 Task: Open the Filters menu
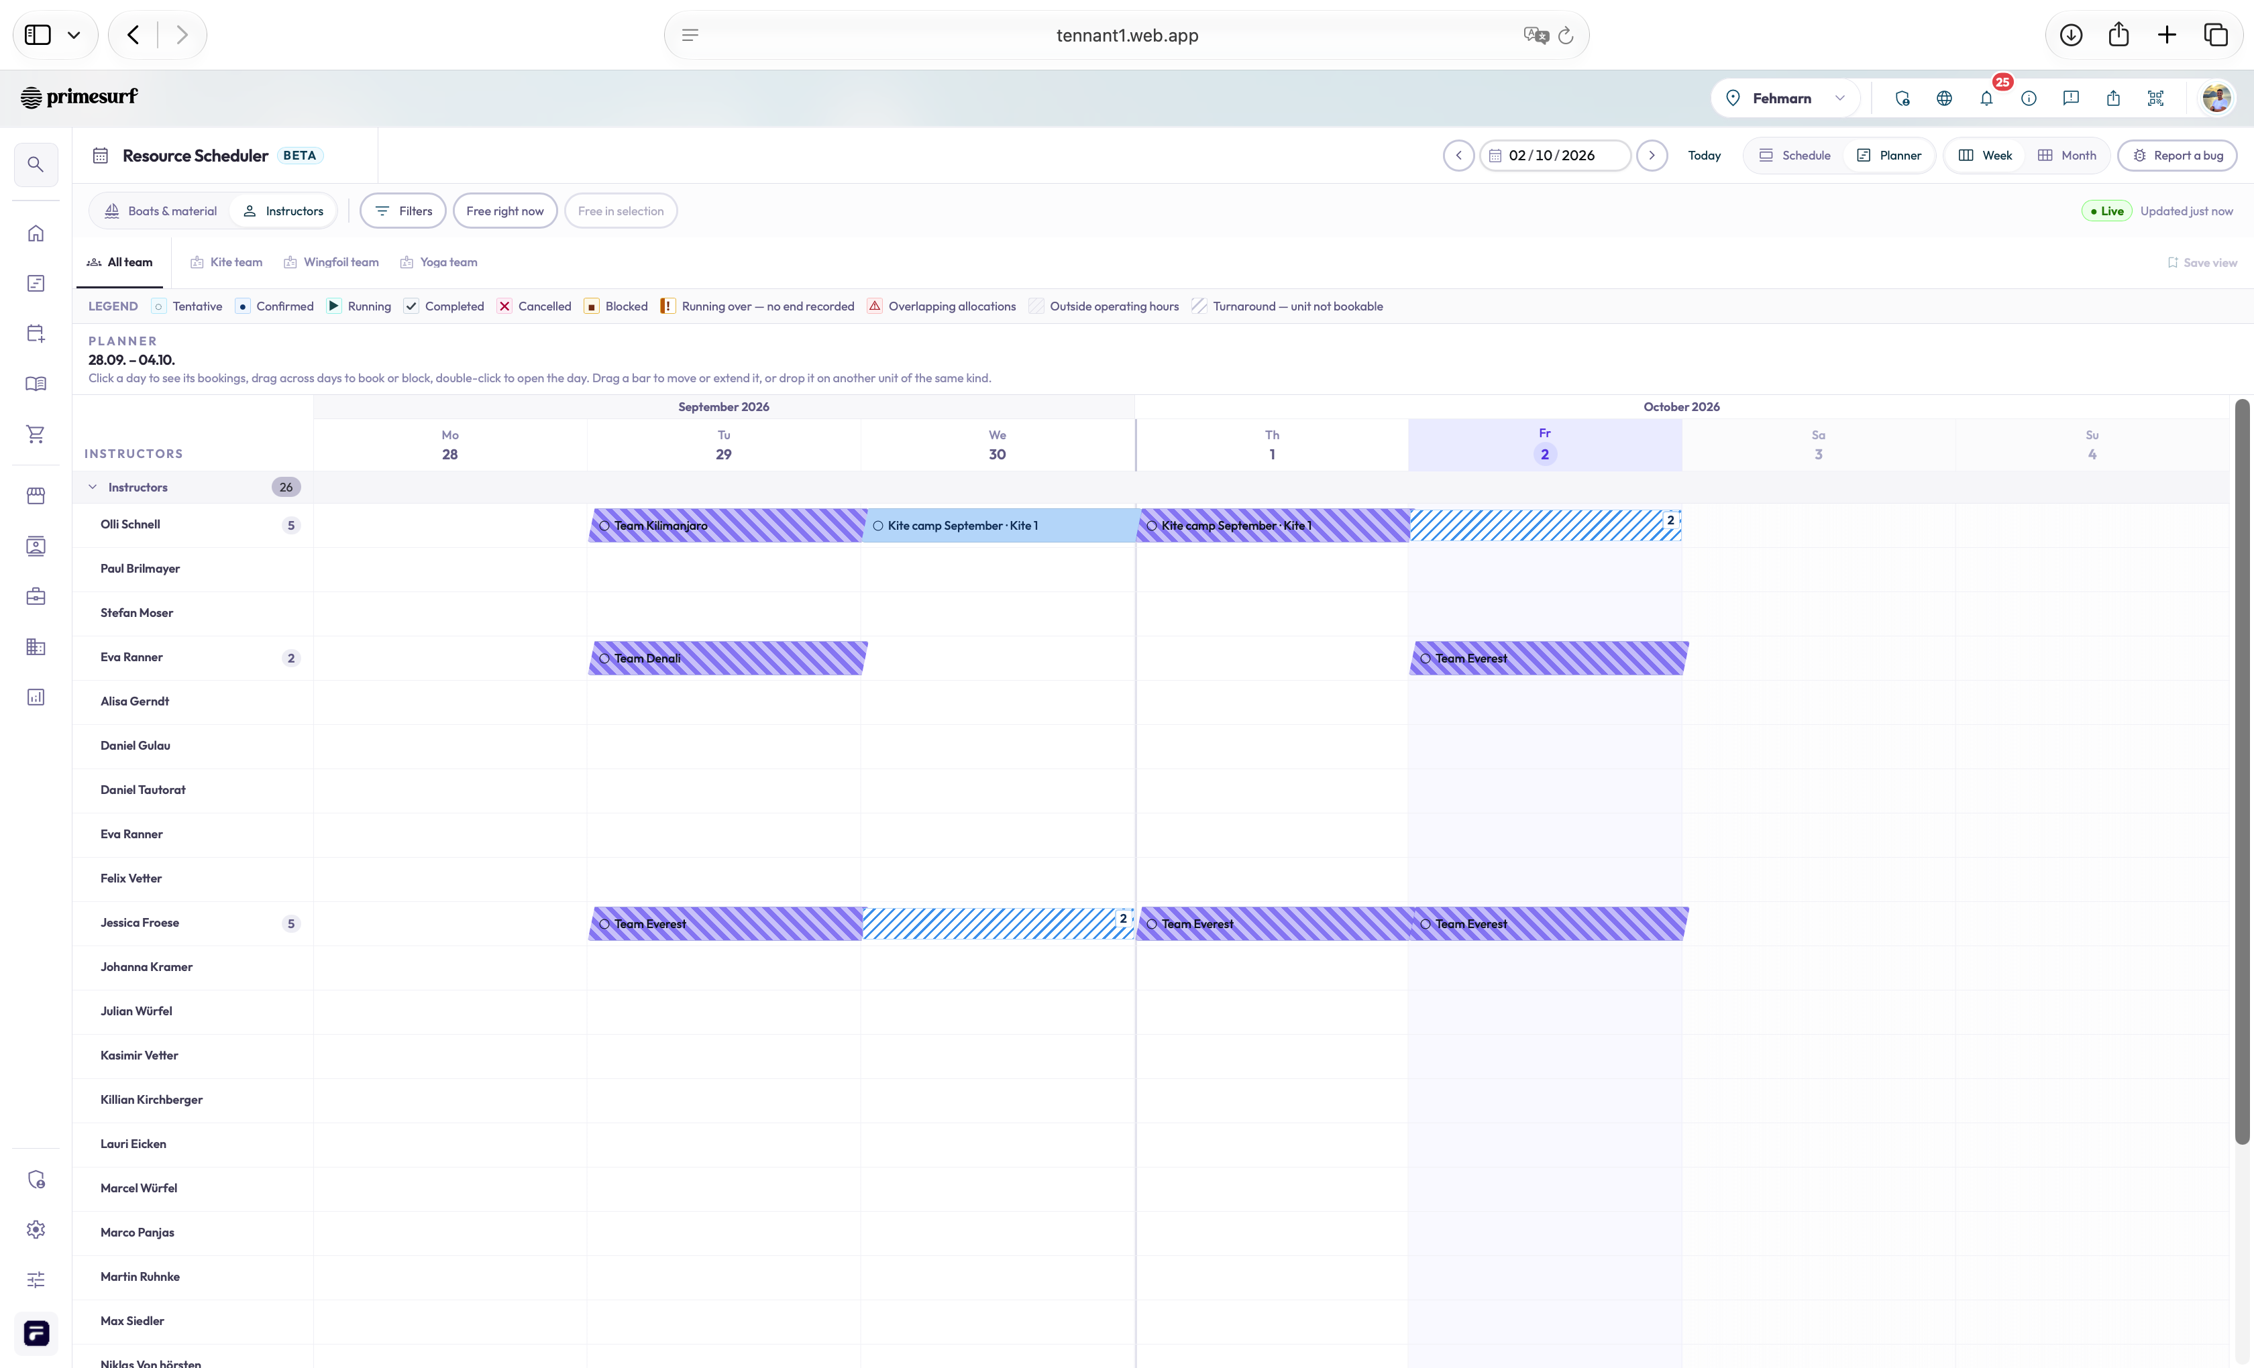pos(403,211)
